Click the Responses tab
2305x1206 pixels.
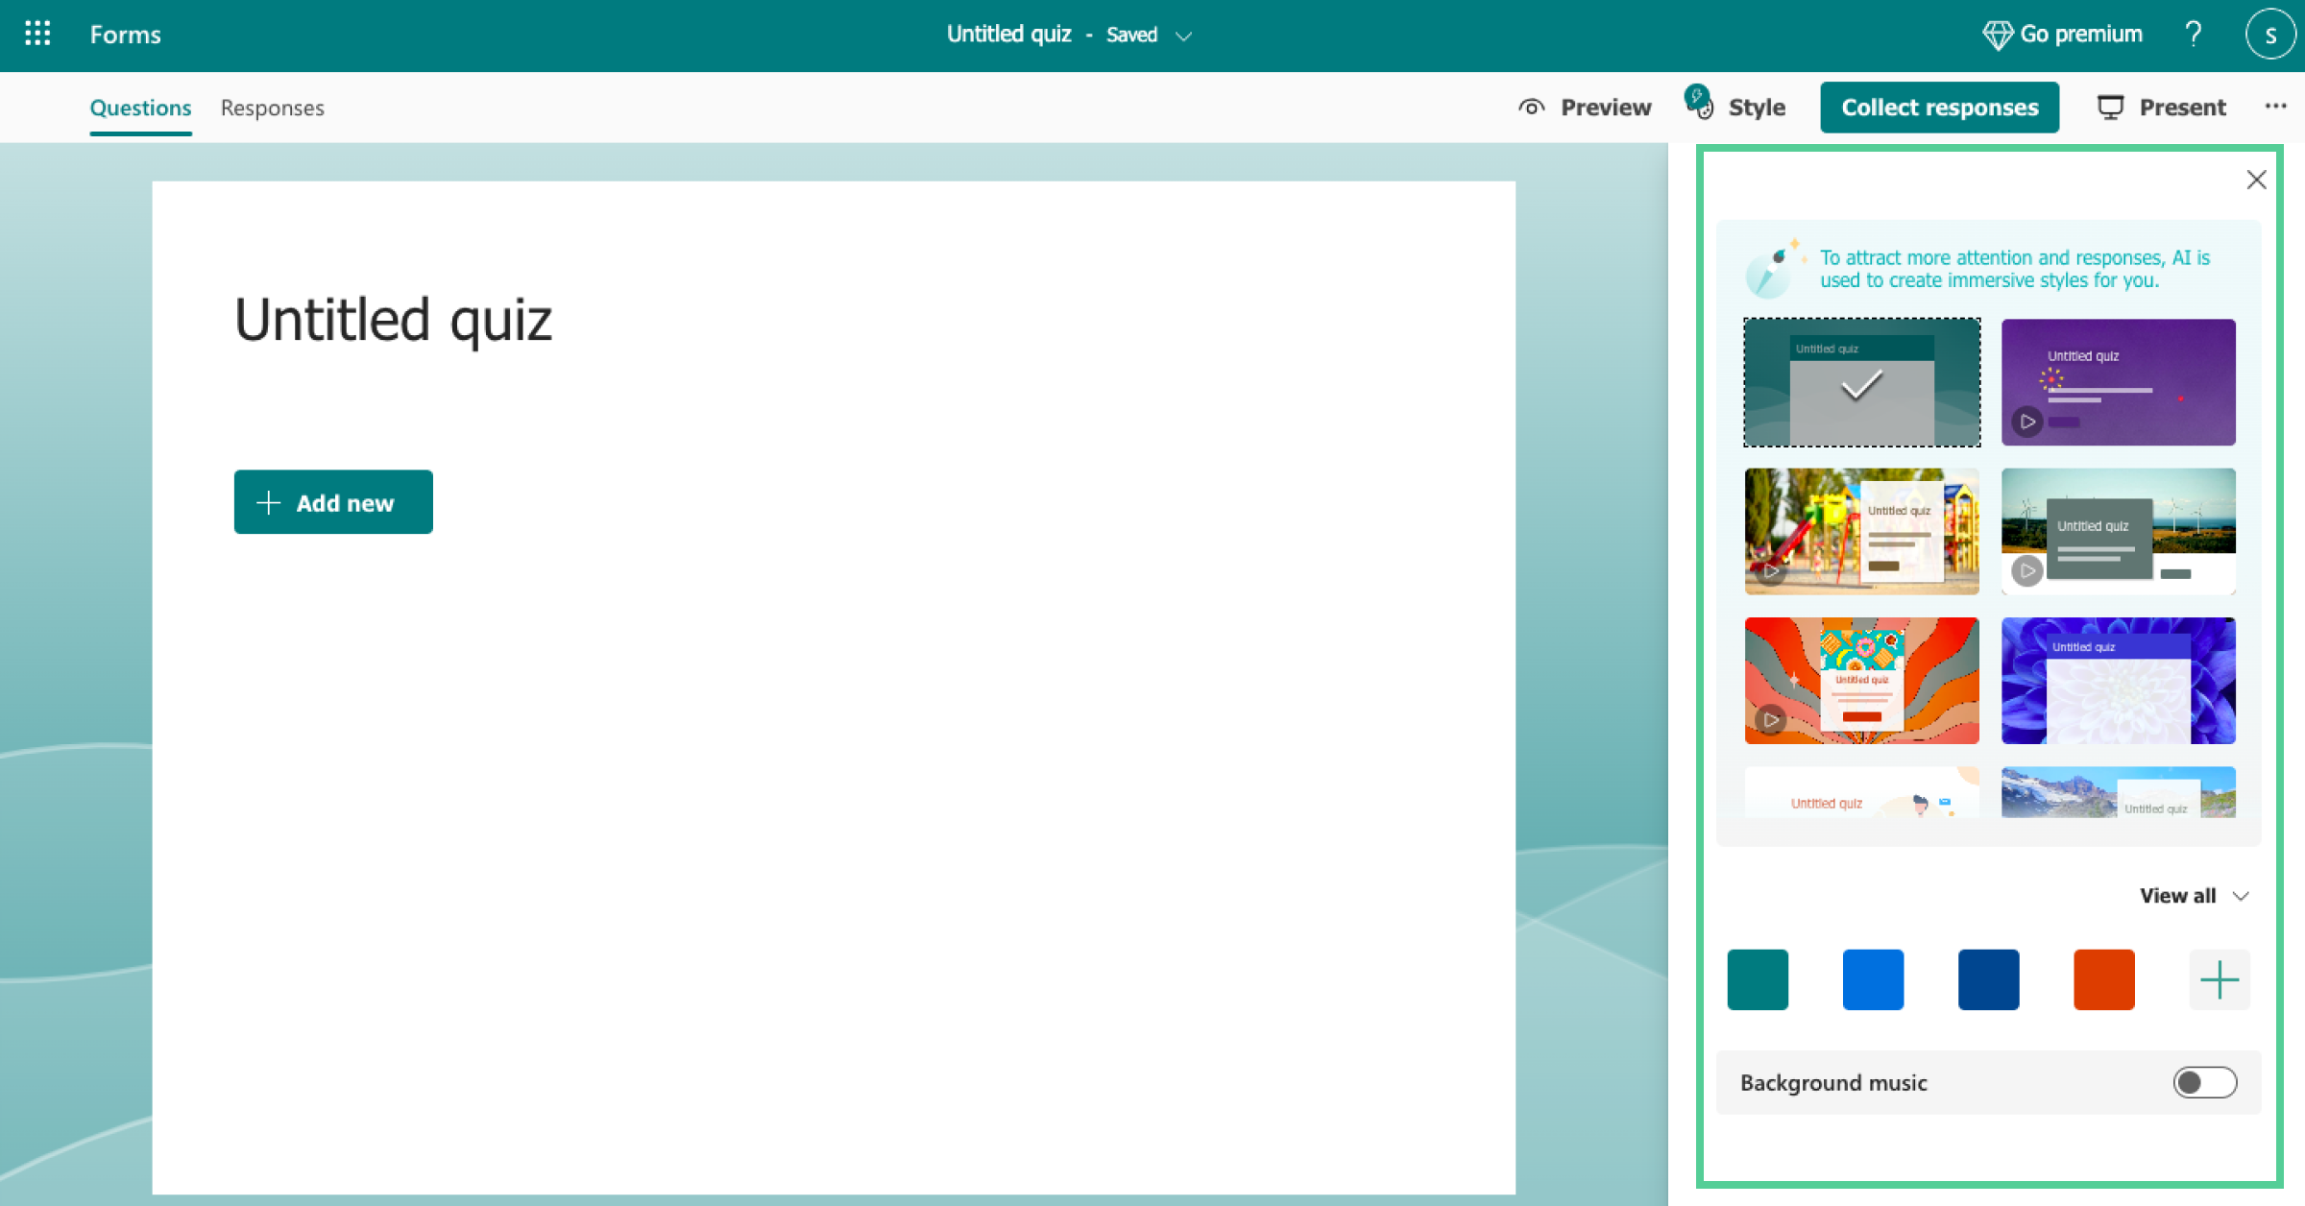[x=272, y=109]
